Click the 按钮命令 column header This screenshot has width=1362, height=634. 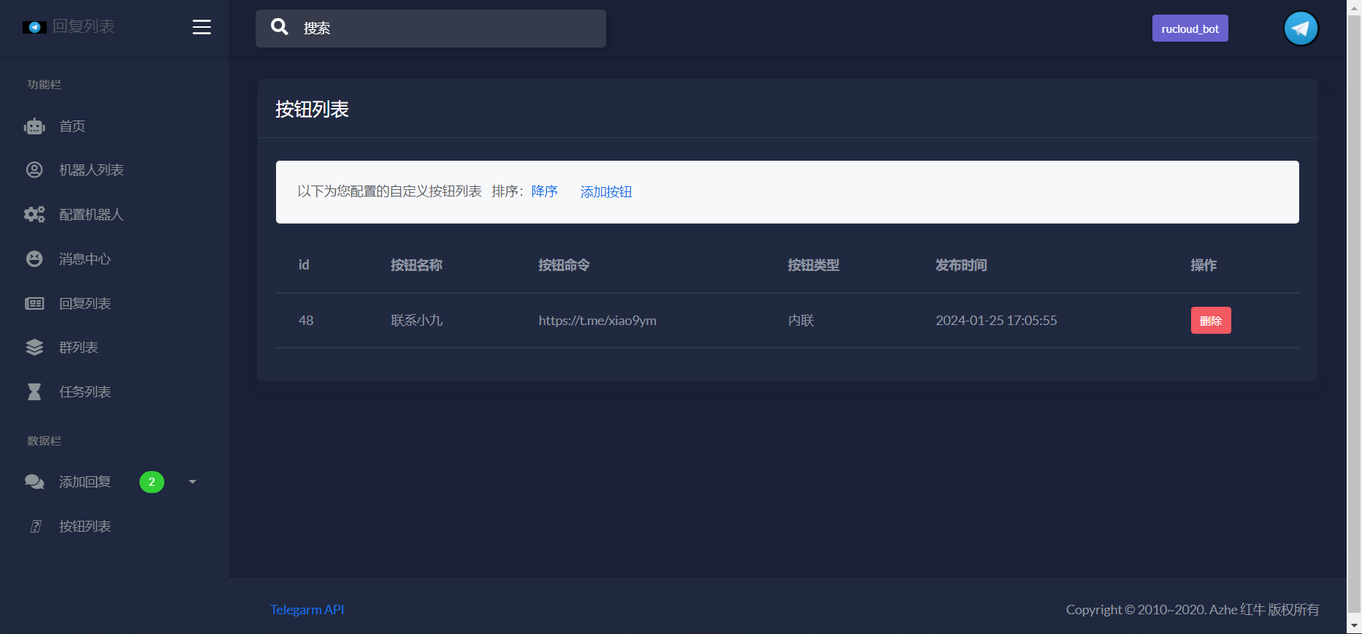tap(565, 265)
